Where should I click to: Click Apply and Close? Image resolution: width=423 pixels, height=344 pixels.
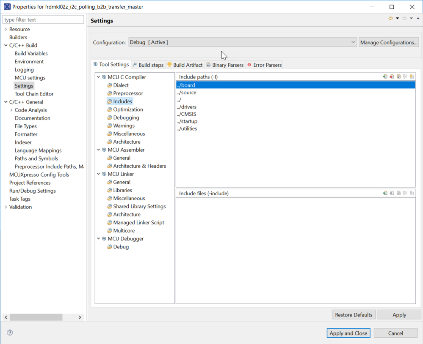[348, 333]
